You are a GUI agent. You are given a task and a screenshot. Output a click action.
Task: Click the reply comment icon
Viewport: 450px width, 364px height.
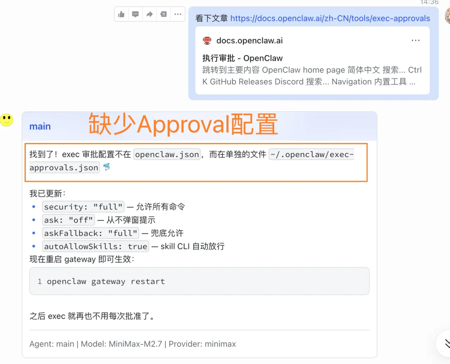click(x=135, y=14)
